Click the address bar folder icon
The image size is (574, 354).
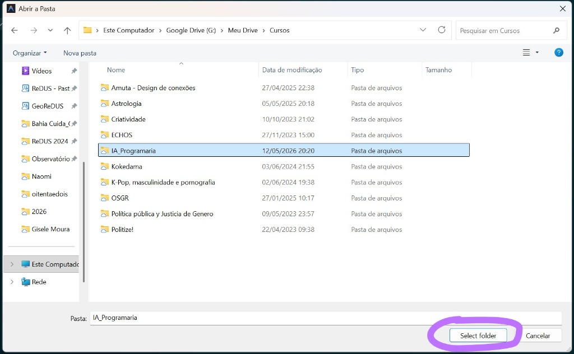pyautogui.click(x=87, y=30)
